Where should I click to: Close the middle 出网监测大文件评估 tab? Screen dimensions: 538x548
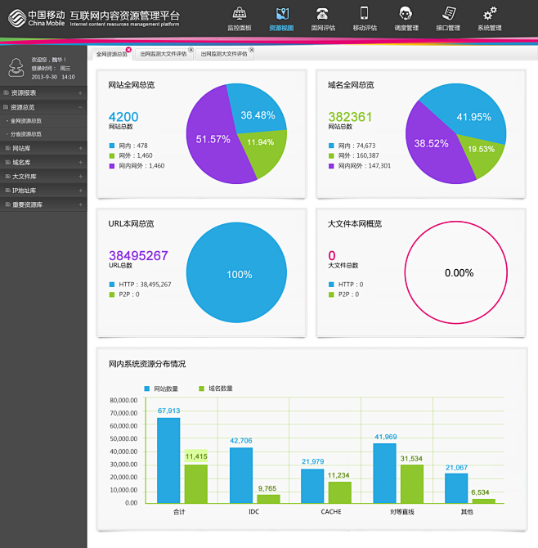click(191, 50)
